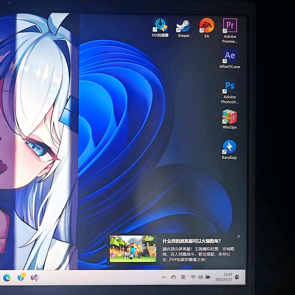The width and height of the screenshot is (295, 295).
Task: Open the WinZips desktop icon
Action: [x=230, y=117]
